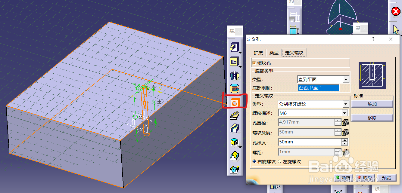This screenshot has width=402, height=193.
Task: Increase 孔深度 using its up stepper arrow
Action: [x=345, y=140]
